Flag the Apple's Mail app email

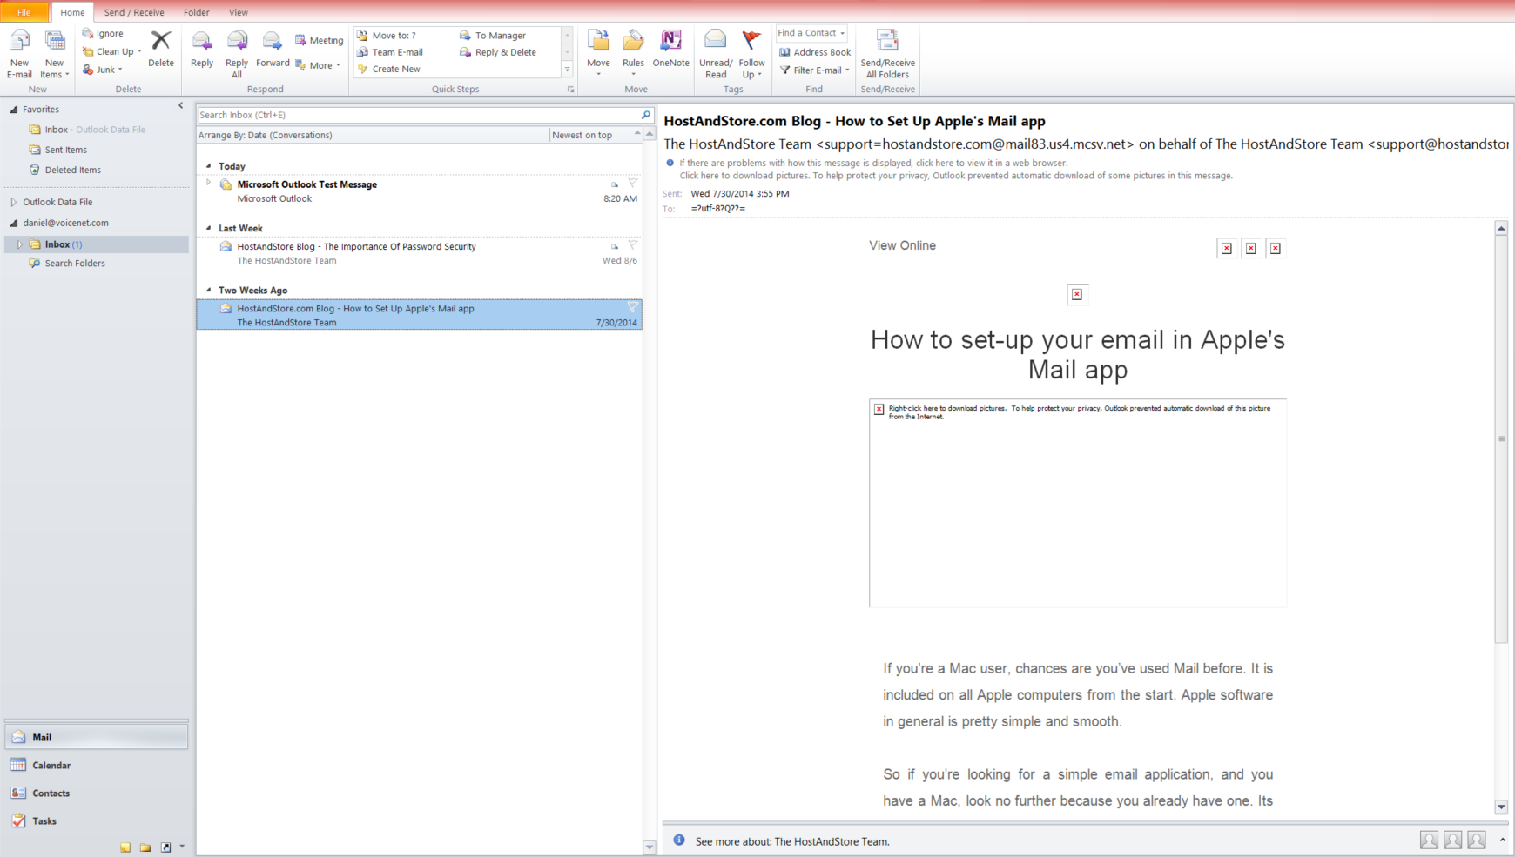[x=633, y=307]
